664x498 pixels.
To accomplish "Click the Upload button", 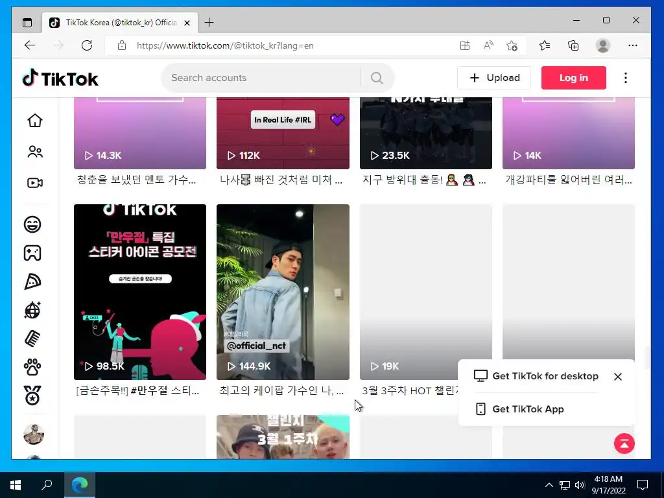I will coord(493,78).
